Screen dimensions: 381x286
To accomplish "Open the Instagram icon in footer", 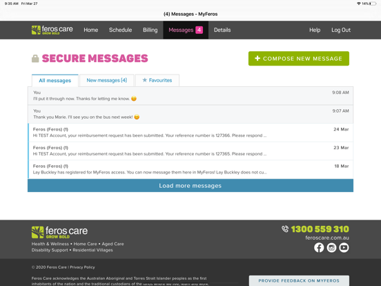I will point(331,247).
